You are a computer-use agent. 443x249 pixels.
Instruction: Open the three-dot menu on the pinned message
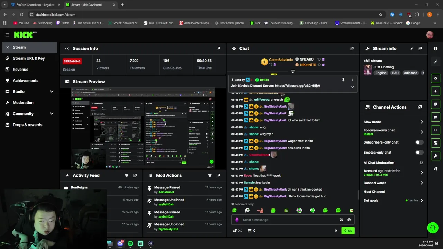[x=352, y=80]
